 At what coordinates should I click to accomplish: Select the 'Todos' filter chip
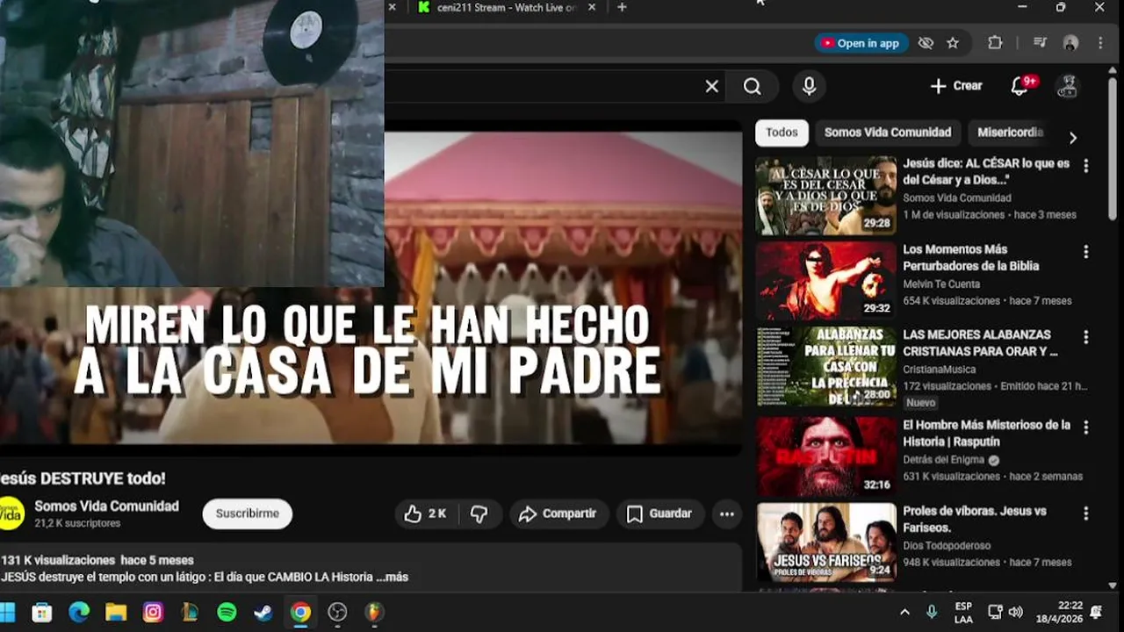782,133
